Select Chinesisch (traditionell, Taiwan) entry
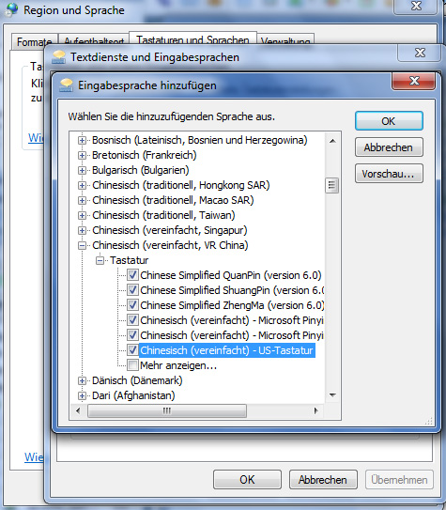Image resolution: width=446 pixels, height=510 pixels. pos(163,215)
